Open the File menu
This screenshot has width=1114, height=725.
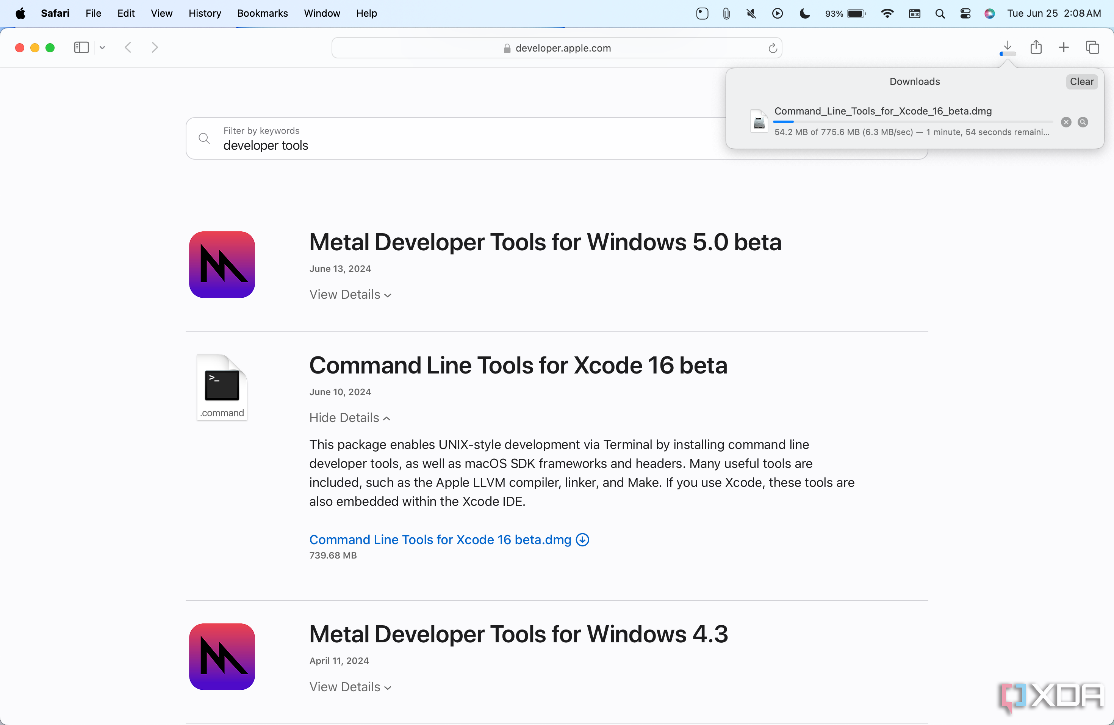pos(93,13)
